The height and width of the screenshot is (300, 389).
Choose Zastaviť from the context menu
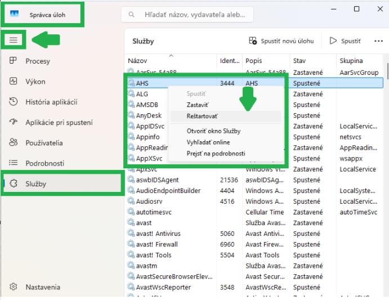click(197, 105)
